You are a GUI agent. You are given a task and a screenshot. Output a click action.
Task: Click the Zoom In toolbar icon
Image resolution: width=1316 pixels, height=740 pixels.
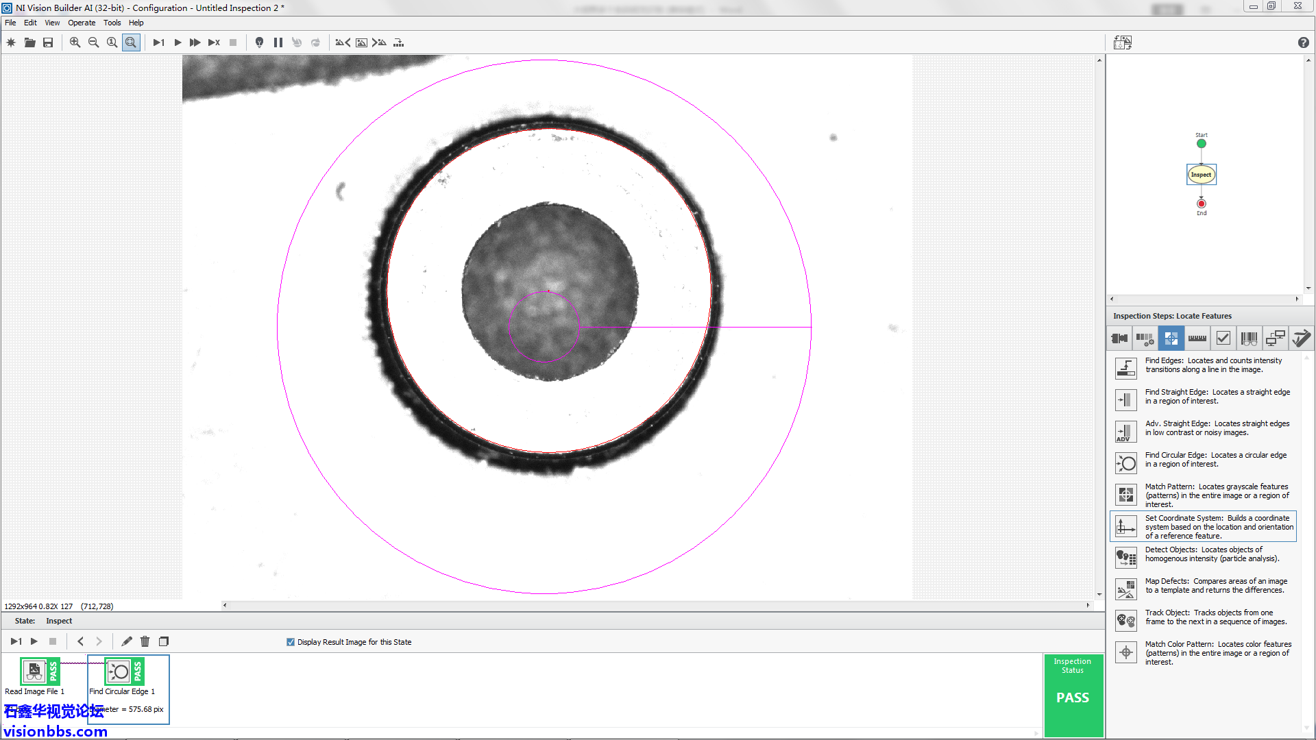point(75,42)
